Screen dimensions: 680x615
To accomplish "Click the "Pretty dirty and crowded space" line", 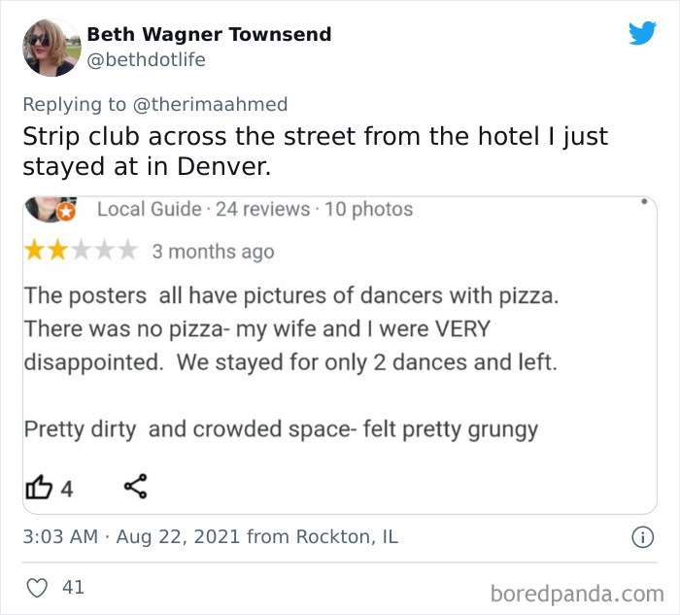I will (x=281, y=428).
